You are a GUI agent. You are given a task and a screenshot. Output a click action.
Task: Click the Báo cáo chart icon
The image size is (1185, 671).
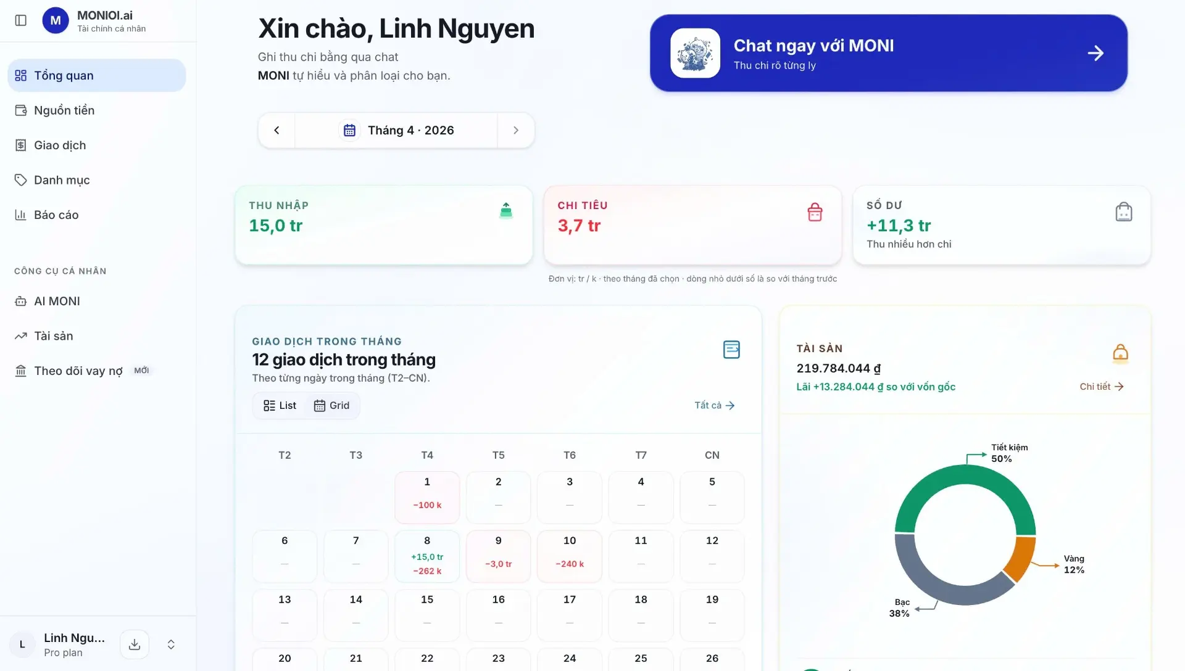[21, 215]
